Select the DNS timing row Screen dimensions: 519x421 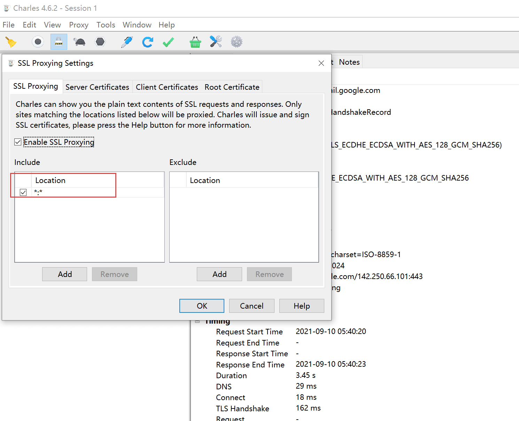coord(266,387)
